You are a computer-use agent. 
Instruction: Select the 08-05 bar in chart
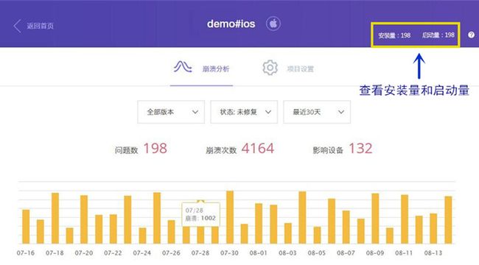[x=317, y=235]
